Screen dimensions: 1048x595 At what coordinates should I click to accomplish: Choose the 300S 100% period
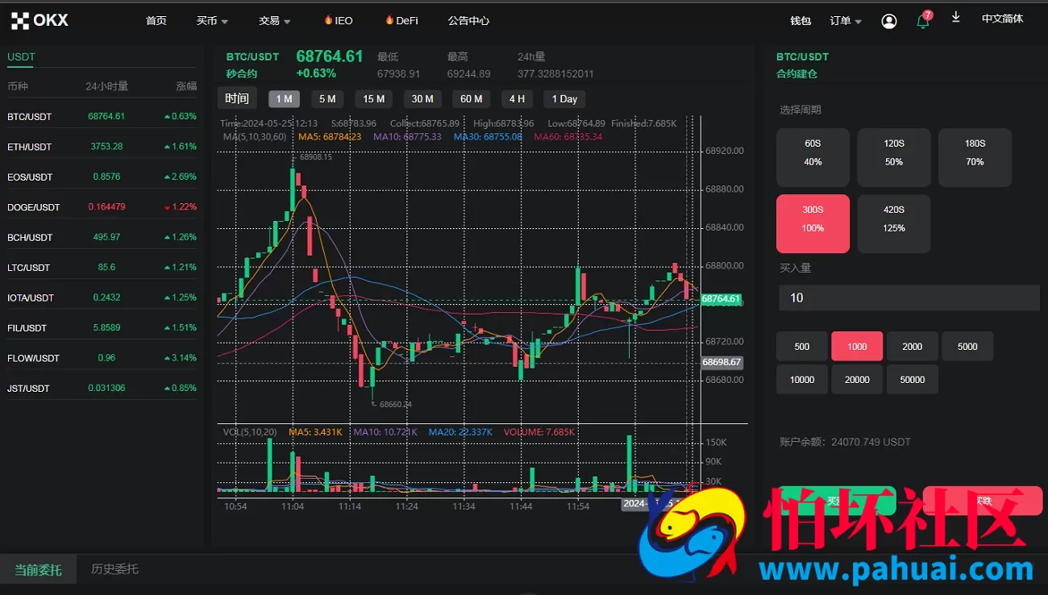[x=813, y=223]
